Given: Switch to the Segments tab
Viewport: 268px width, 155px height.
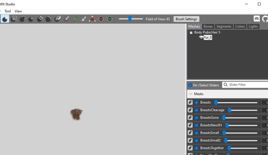Looking at the screenshot, I should point(224,26).
